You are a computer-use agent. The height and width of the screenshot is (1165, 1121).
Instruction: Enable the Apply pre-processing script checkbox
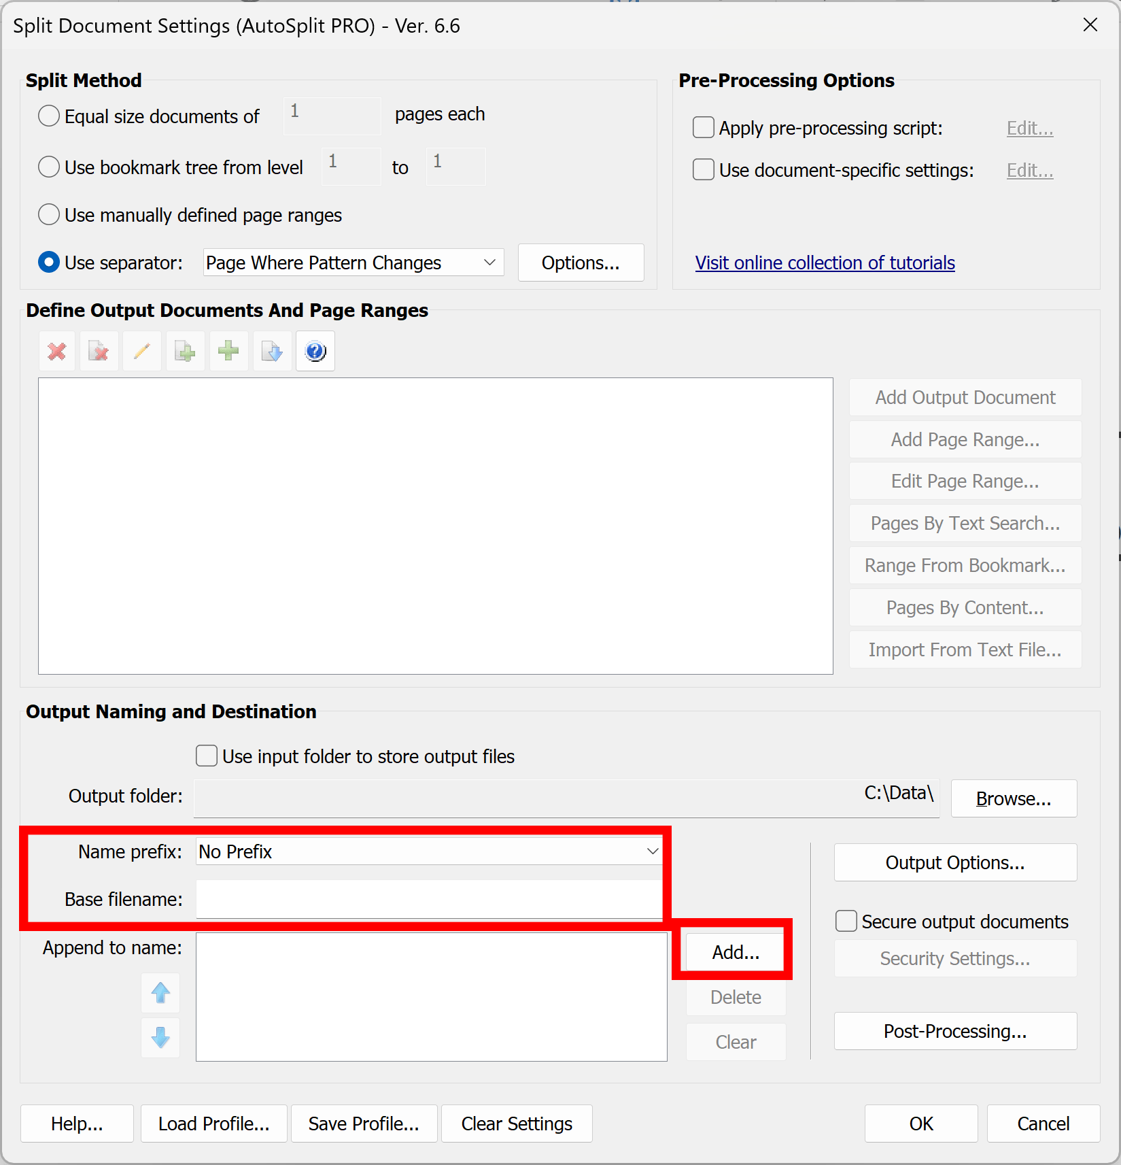pyautogui.click(x=703, y=127)
